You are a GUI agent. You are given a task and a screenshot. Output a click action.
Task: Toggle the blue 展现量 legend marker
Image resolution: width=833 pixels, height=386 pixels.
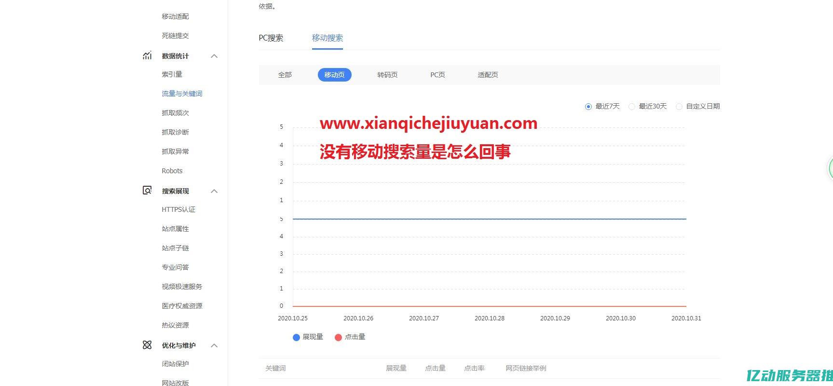tap(296, 337)
